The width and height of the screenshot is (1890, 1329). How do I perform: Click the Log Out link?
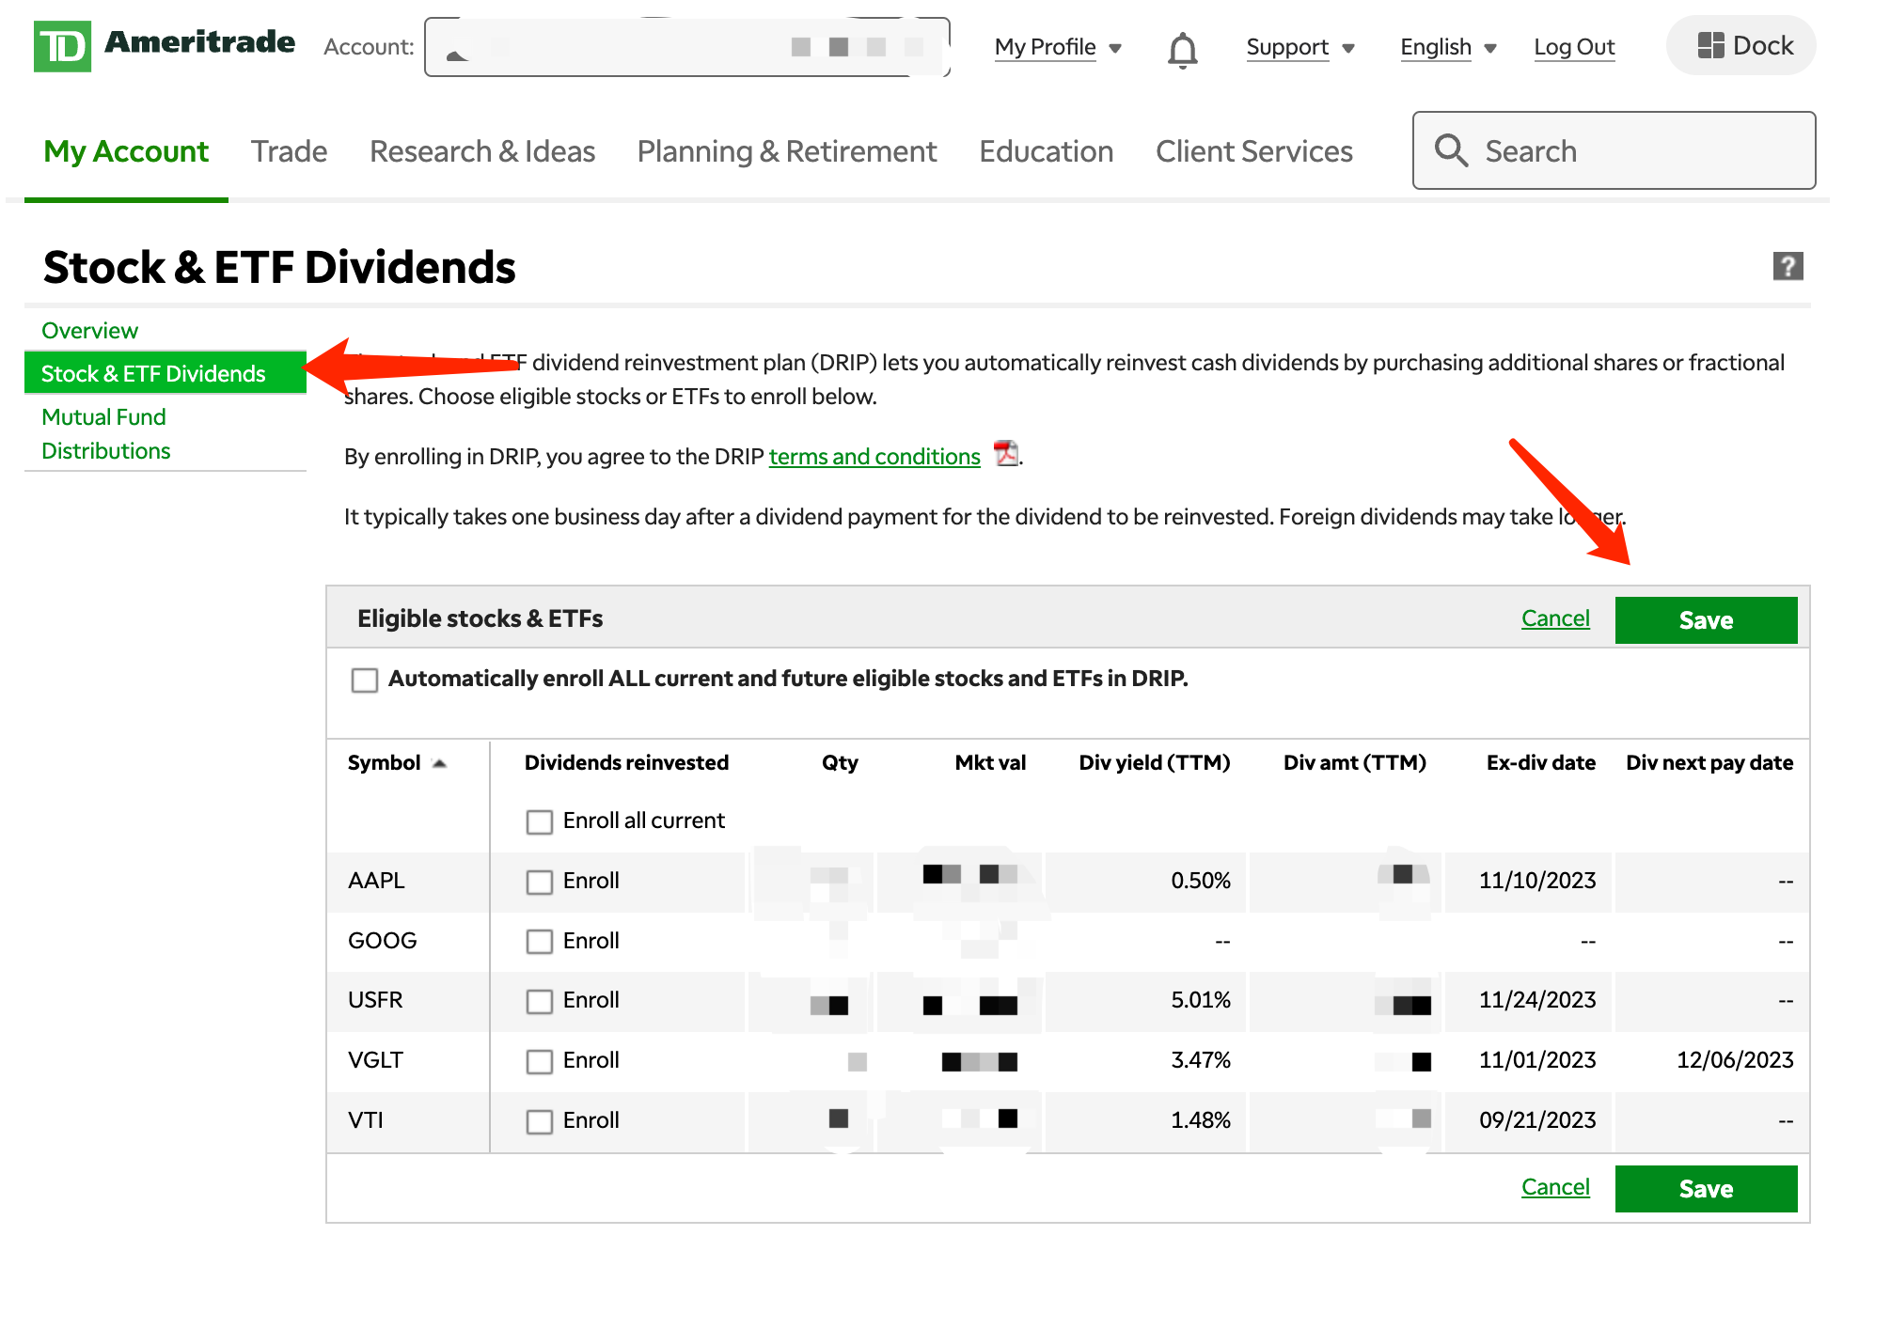pos(1574,47)
